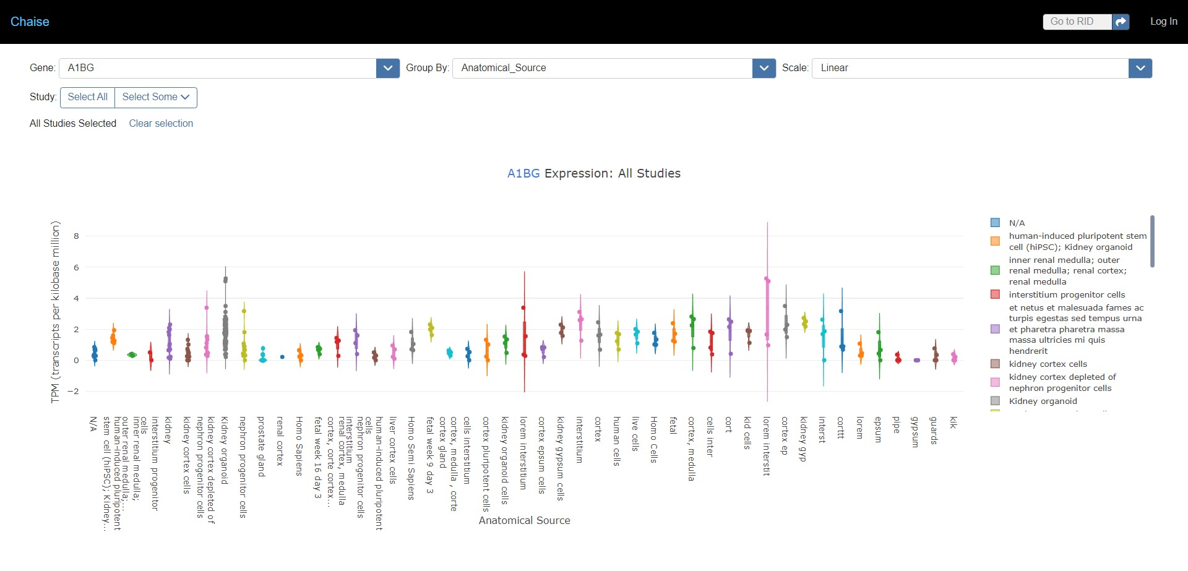Click the green renal medulla legend swatch
The width and height of the screenshot is (1188, 571).
[995, 270]
